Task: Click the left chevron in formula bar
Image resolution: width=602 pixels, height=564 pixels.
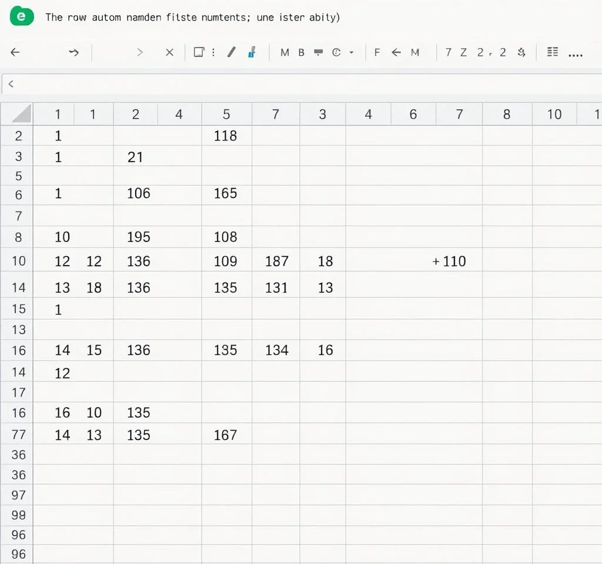Action: 11,84
